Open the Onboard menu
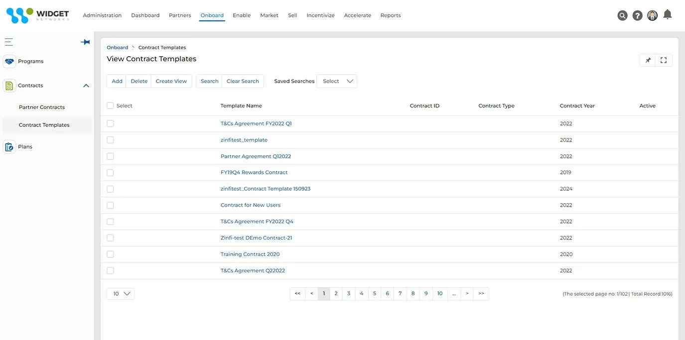685x340 pixels. 212,15
